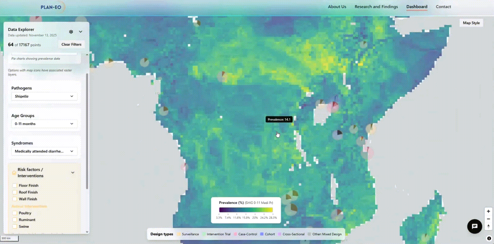Click the Intervention Trial legend swatch
This screenshot has height=244, width=494.
(204, 234)
